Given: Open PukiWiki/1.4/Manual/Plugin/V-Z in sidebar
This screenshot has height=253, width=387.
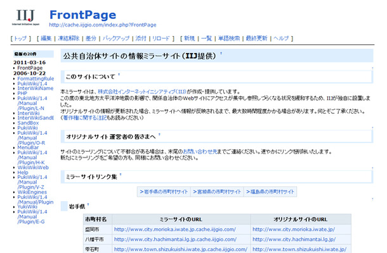Looking at the screenshot, I should [x=32, y=182].
